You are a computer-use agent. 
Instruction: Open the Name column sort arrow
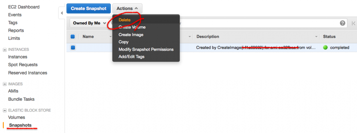pos(111,37)
